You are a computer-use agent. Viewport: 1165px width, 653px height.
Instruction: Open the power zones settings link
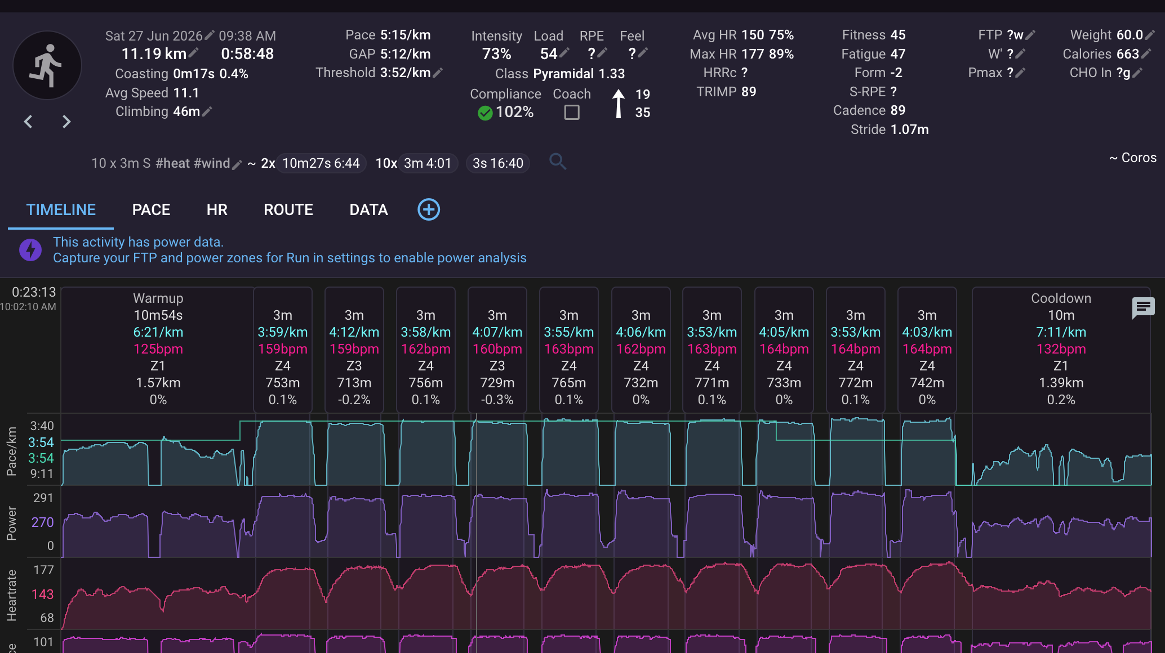pos(290,258)
